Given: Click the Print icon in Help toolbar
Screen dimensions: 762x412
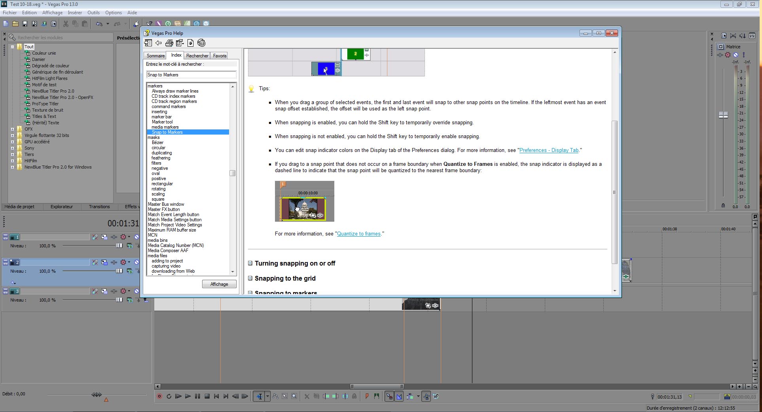Looking at the screenshot, I should pyautogui.click(x=169, y=43).
